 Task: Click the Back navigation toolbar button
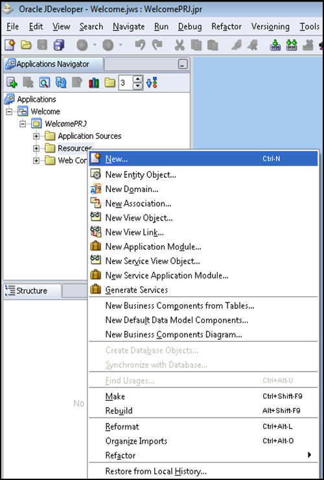pyautogui.click(x=82, y=45)
